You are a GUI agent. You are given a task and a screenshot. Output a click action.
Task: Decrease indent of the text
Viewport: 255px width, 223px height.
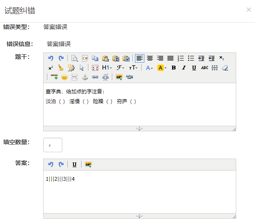coord(211,58)
